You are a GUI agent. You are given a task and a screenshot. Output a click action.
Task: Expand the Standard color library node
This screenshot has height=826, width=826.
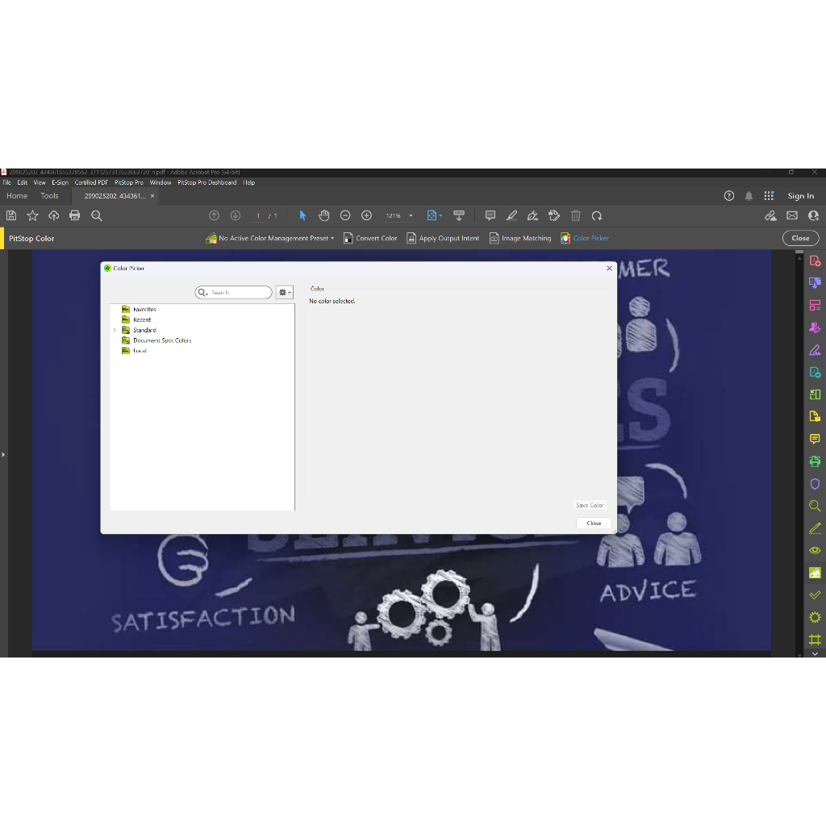coord(115,330)
